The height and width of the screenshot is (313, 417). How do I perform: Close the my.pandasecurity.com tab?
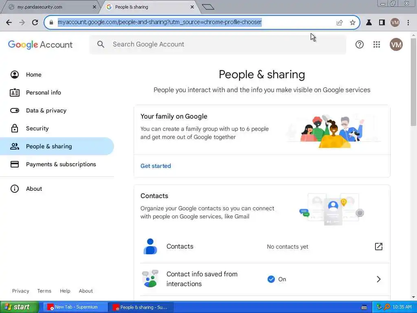tap(94, 7)
